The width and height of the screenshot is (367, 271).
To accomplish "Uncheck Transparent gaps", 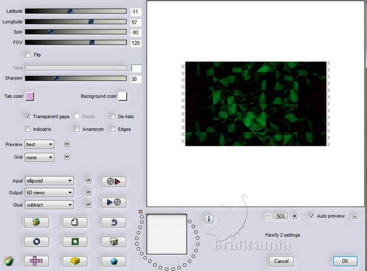I will [x=28, y=116].
